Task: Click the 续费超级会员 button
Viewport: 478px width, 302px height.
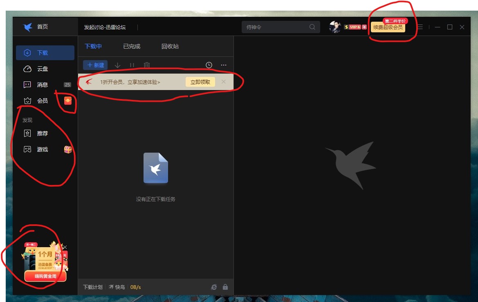Action: coord(388,27)
